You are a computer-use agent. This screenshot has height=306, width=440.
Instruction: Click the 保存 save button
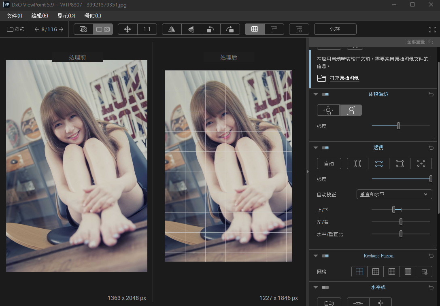335,29
